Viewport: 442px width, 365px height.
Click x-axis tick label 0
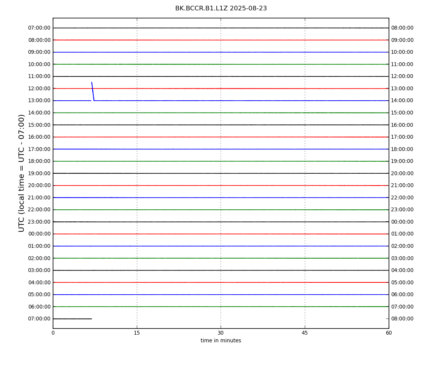(53, 333)
